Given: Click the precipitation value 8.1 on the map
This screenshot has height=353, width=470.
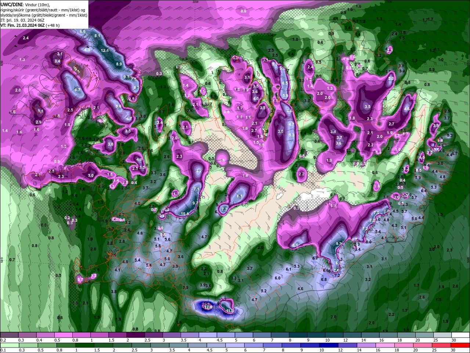Looking at the screenshot, I should pos(97,36).
